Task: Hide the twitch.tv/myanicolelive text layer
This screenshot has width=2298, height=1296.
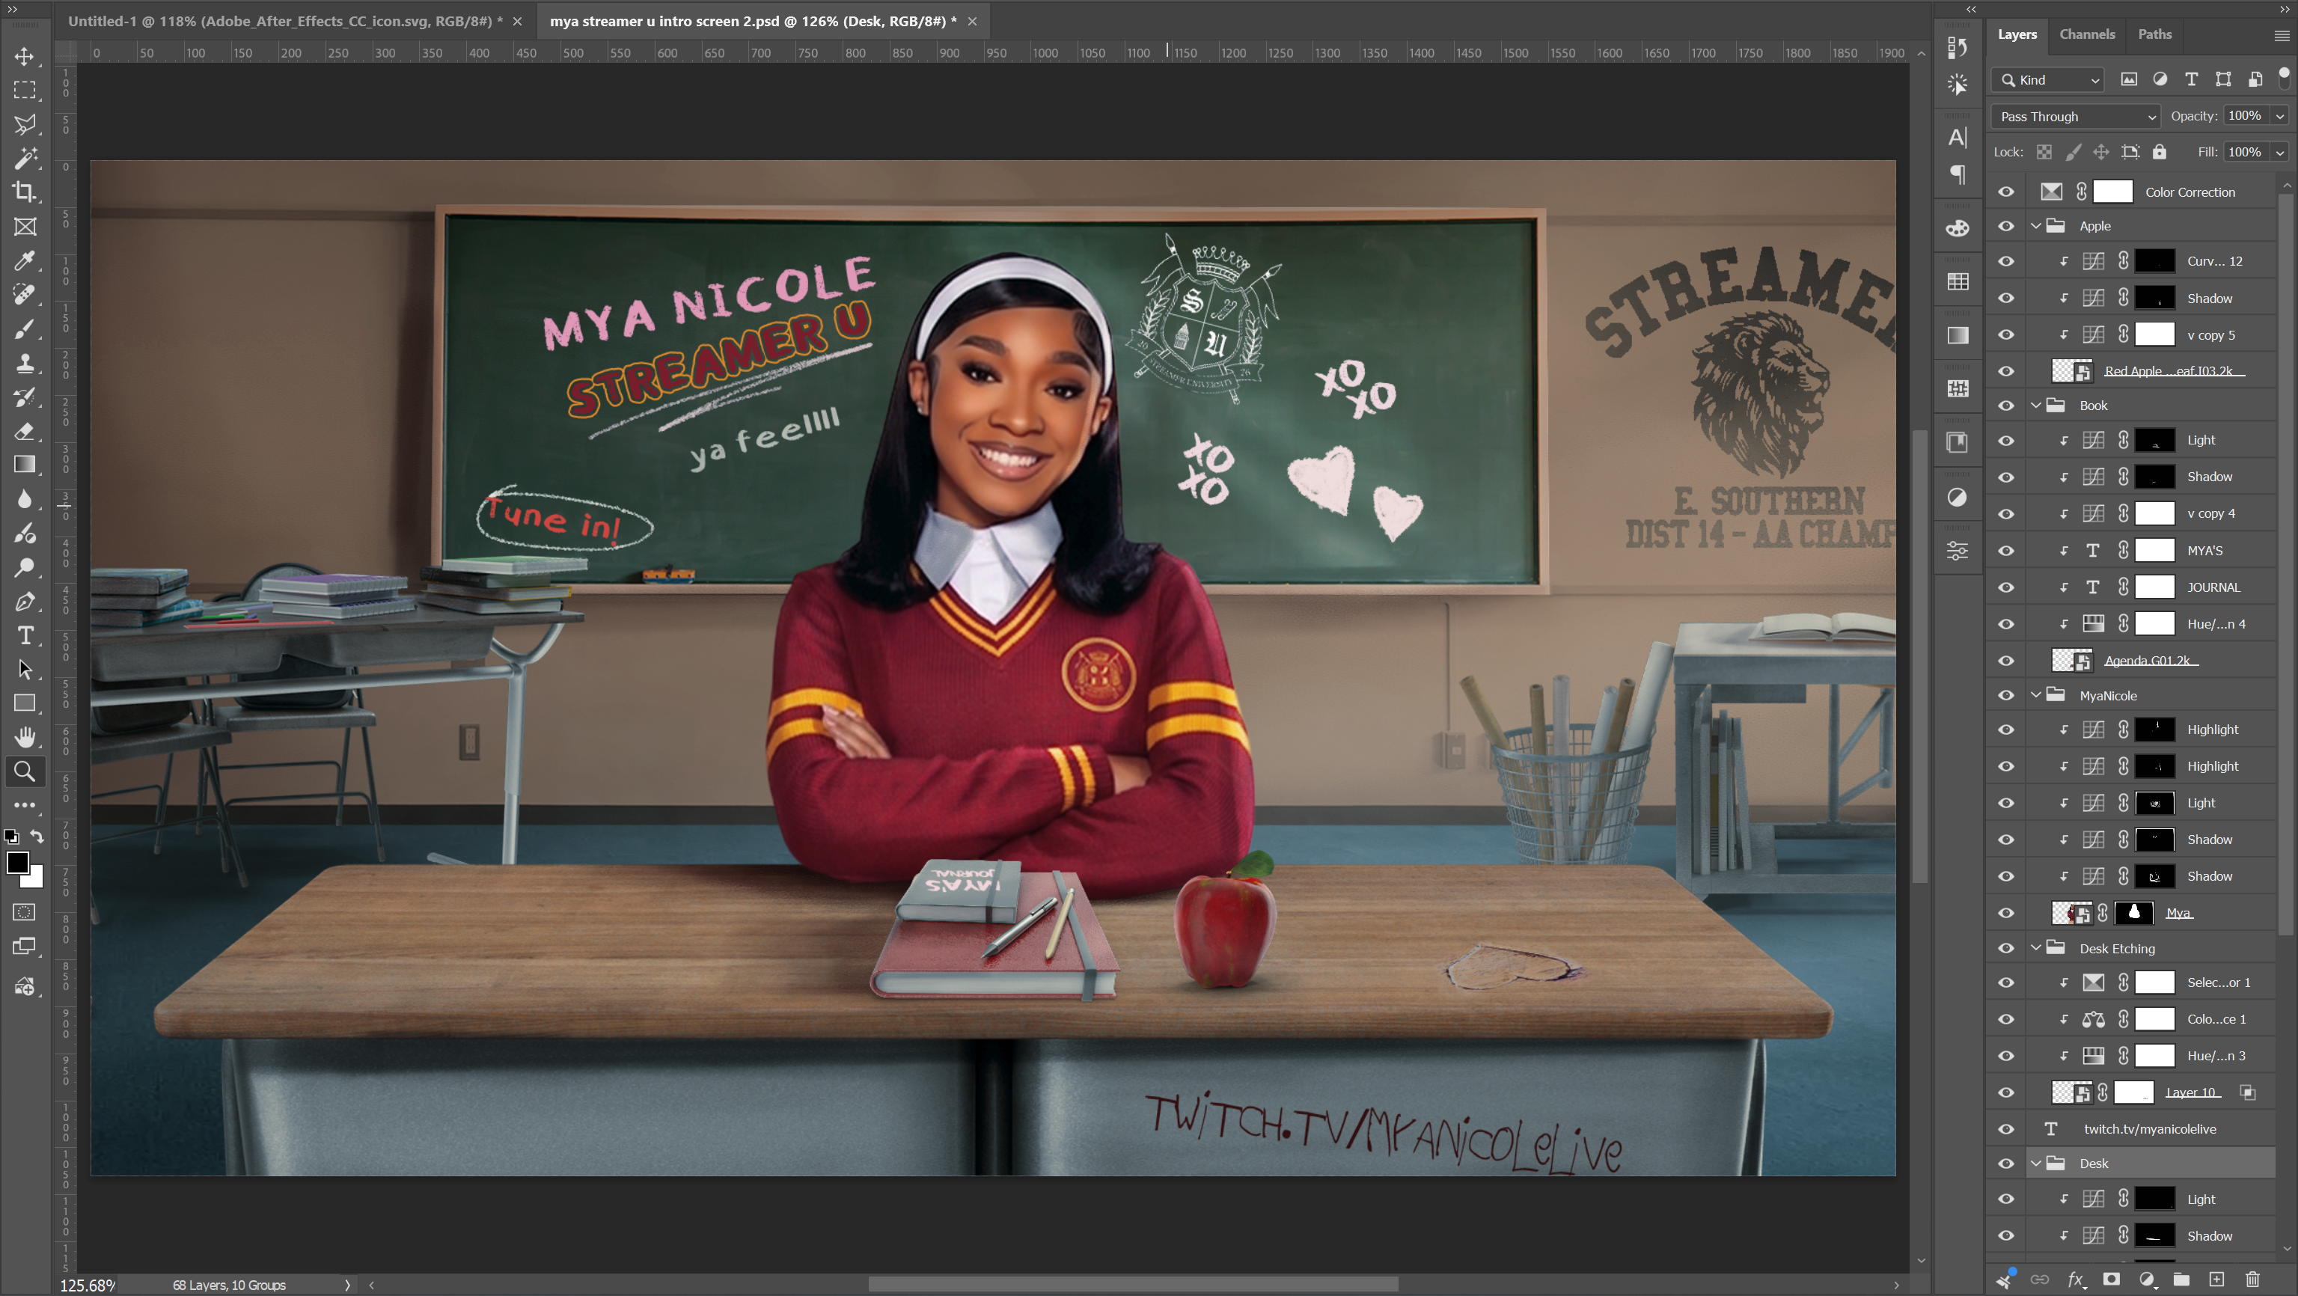Action: coord(2005,1129)
